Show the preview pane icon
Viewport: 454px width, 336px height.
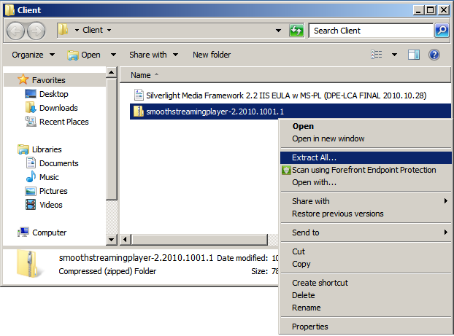click(414, 55)
